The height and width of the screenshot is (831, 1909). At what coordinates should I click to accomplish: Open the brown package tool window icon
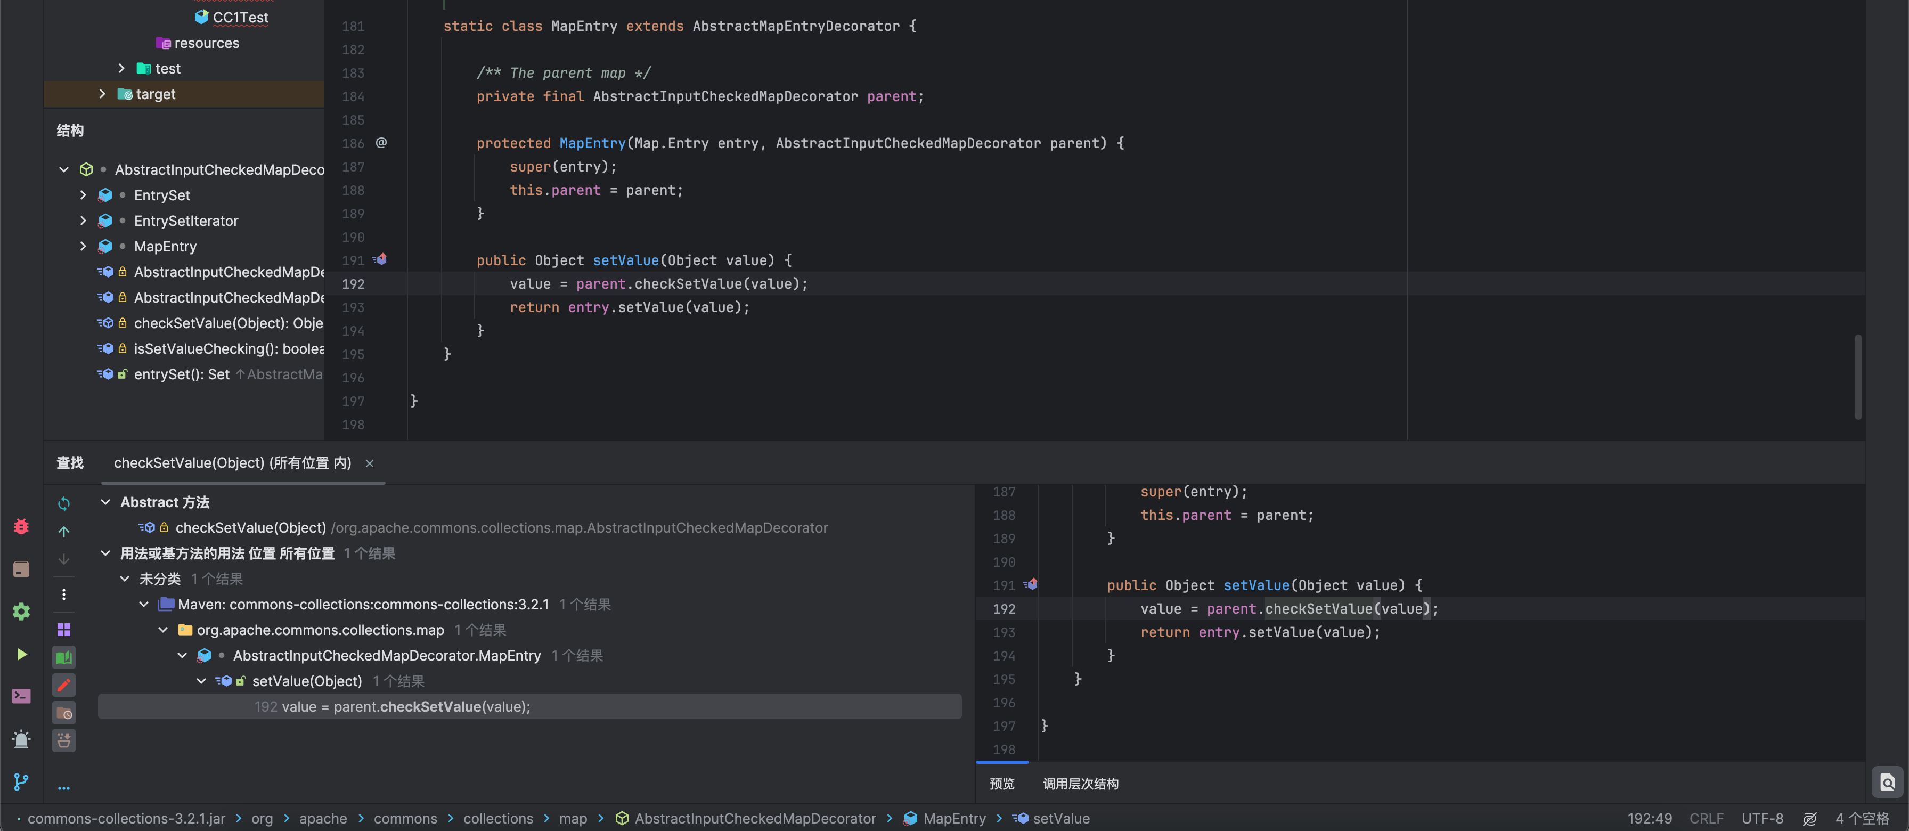point(21,568)
